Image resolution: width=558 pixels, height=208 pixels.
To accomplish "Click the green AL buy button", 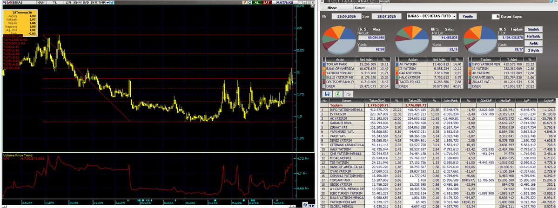I will pyautogui.click(x=256, y=2).
